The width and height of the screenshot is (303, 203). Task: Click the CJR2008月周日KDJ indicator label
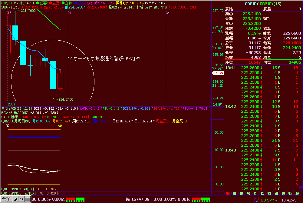[16, 121]
